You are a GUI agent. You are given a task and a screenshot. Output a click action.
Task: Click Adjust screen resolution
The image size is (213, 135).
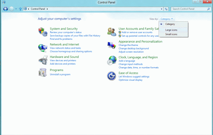point(131,52)
